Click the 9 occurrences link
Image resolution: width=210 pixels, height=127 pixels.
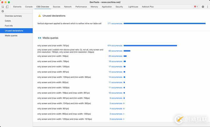tap(116, 98)
